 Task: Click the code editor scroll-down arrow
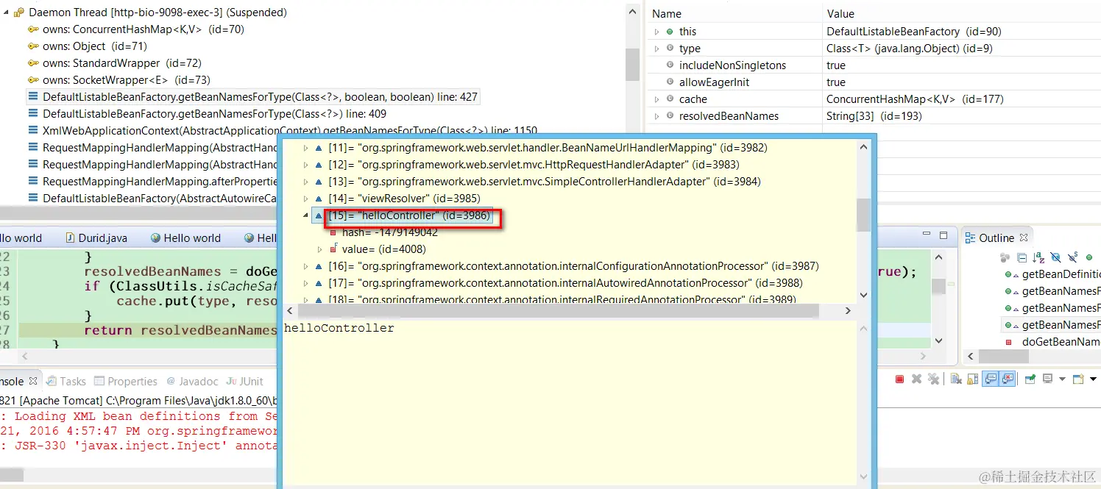coord(938,340)
